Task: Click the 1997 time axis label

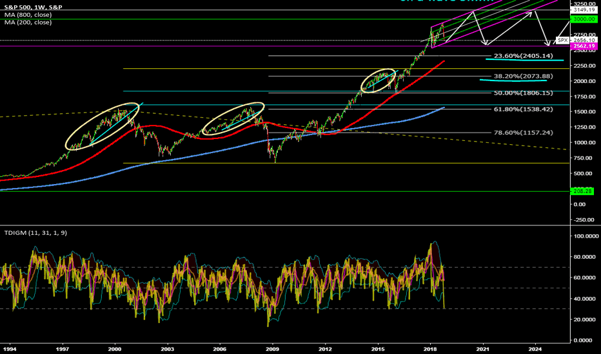Action: point(62,349)
